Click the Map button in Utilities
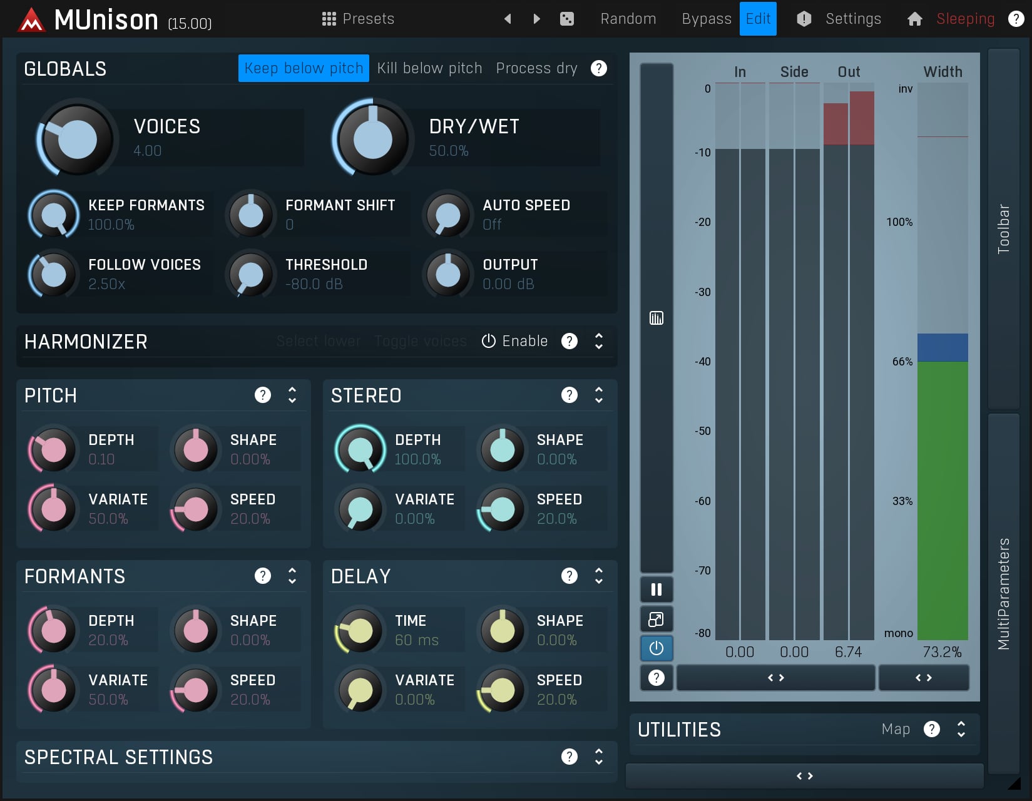Screen dimensions: 1032x801 (x=895, y=729)
